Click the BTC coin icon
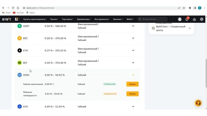 pyautogui.click(x=19, y=38)
